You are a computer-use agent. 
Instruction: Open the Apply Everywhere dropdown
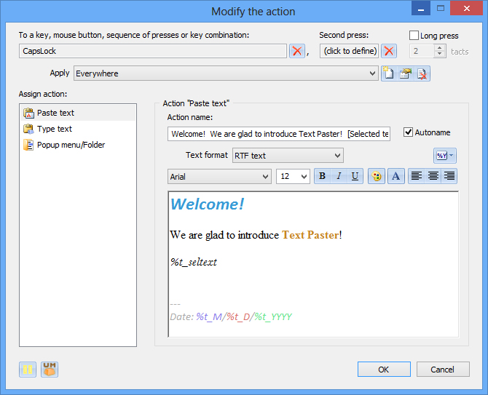click(226, 73)
